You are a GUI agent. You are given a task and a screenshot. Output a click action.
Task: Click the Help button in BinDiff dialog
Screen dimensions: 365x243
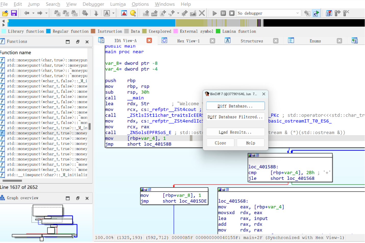(x=250, y=143)
